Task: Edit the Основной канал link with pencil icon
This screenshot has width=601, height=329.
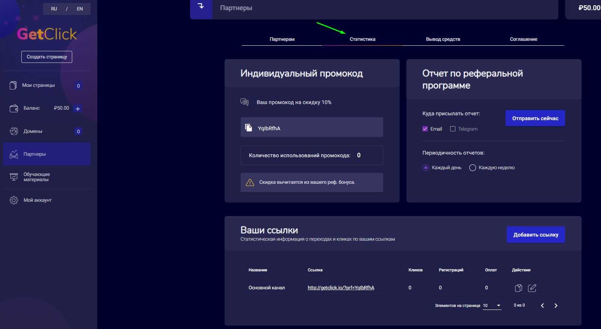Action: tap(532, 288)
